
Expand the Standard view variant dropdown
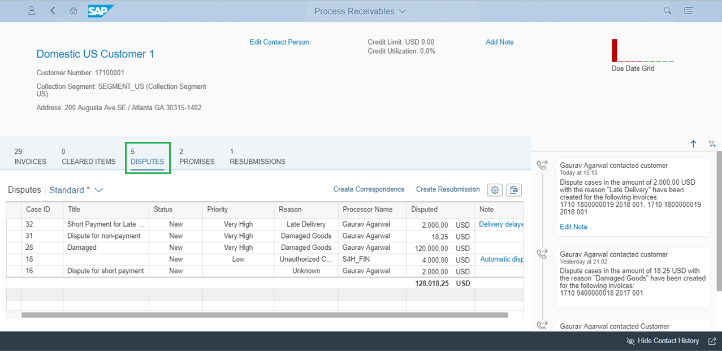[x=76, y=190]
